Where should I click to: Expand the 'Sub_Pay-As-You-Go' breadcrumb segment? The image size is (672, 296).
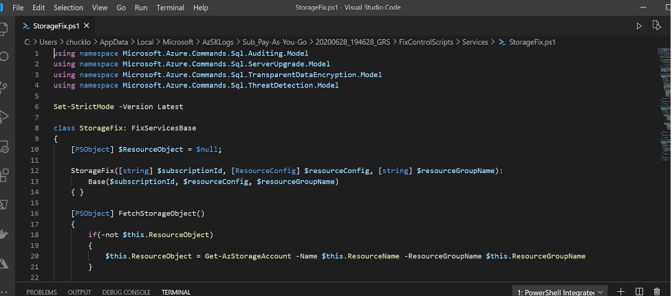tap(274, 42)
